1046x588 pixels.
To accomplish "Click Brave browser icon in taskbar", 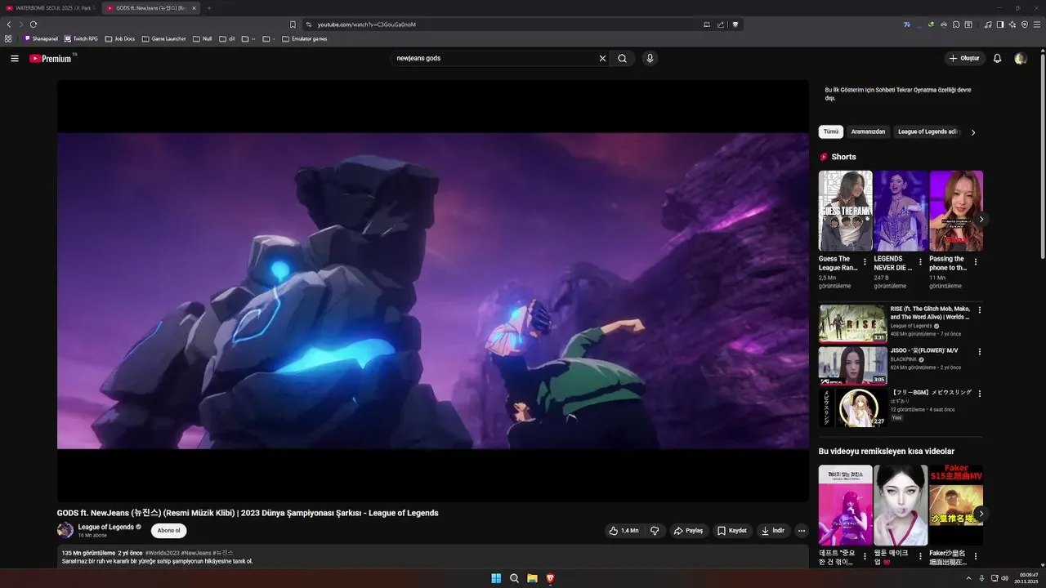I will (x=550, y=578).
